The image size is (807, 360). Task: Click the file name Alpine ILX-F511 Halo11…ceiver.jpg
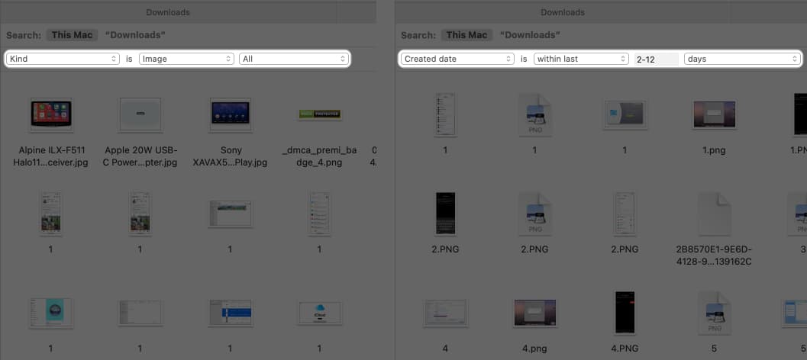pos(51,156)
